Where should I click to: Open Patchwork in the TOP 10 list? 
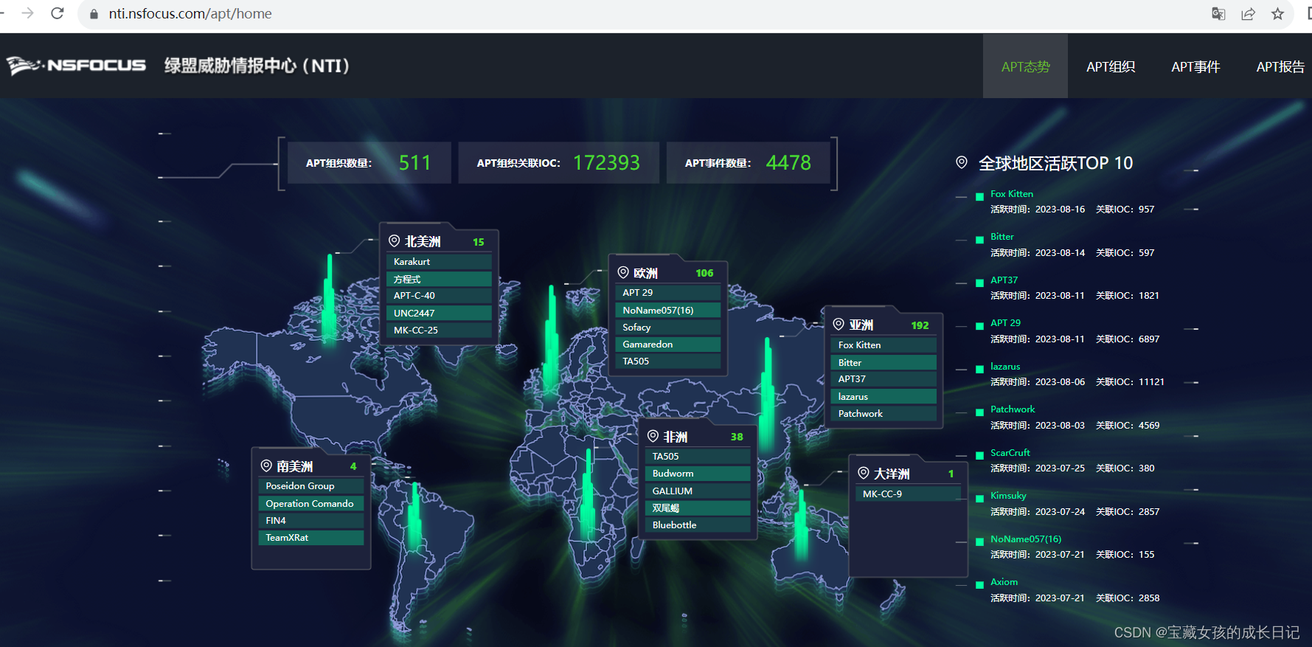[1013, 409]
